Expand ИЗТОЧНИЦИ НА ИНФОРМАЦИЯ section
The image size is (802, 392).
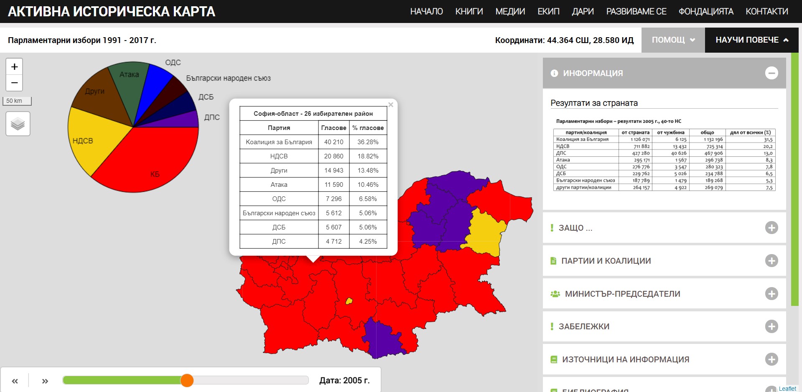coord(771,359)
